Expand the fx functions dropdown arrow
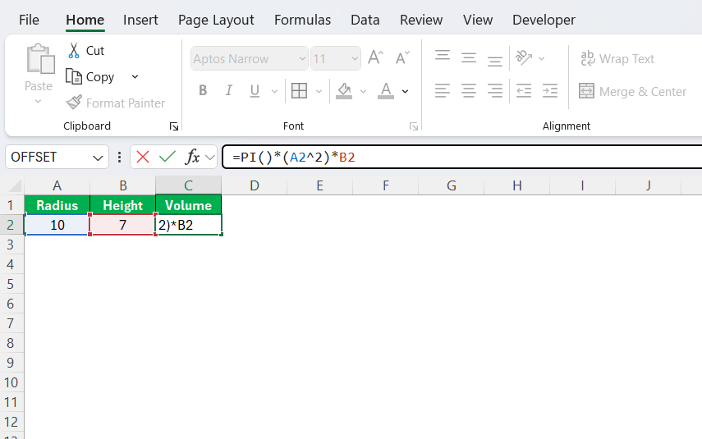The height and width of the screenshot is (439, 702). [209, 157]
